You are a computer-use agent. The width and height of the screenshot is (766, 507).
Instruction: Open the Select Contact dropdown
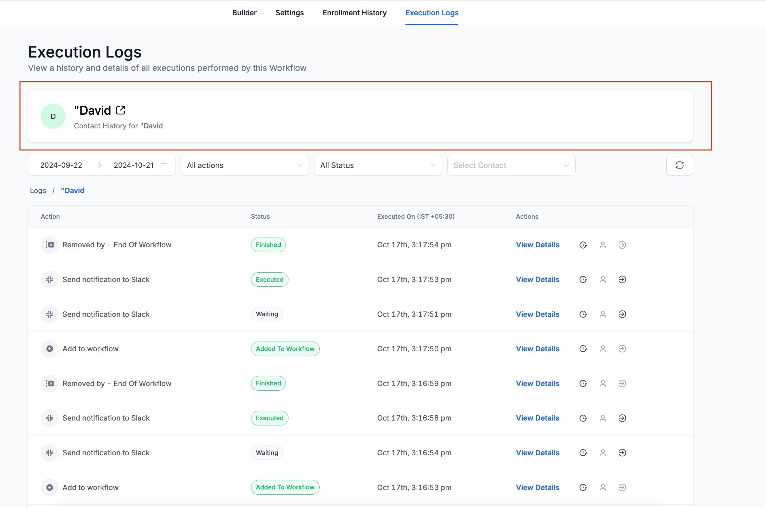[511, 165]
